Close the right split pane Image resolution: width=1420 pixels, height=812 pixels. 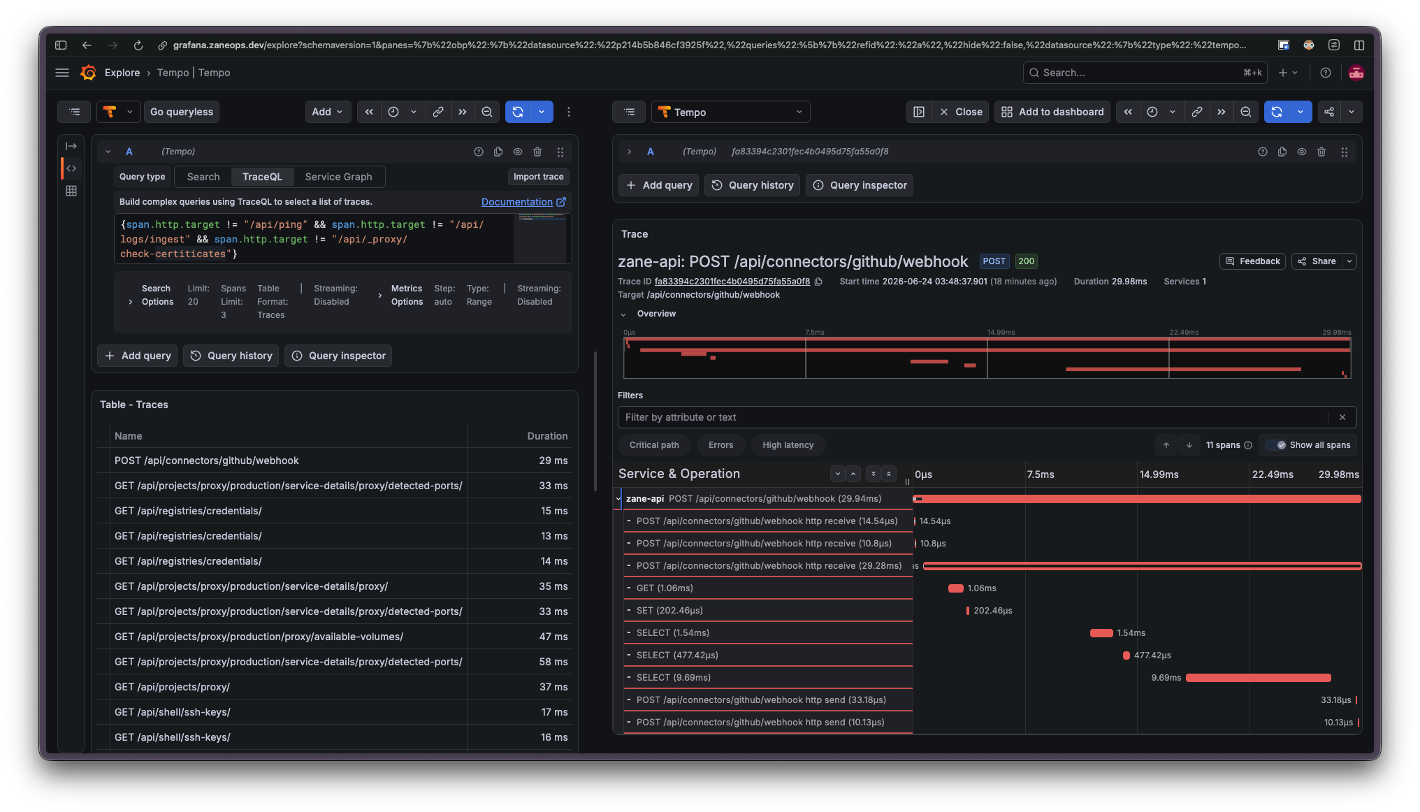(961, 112)
